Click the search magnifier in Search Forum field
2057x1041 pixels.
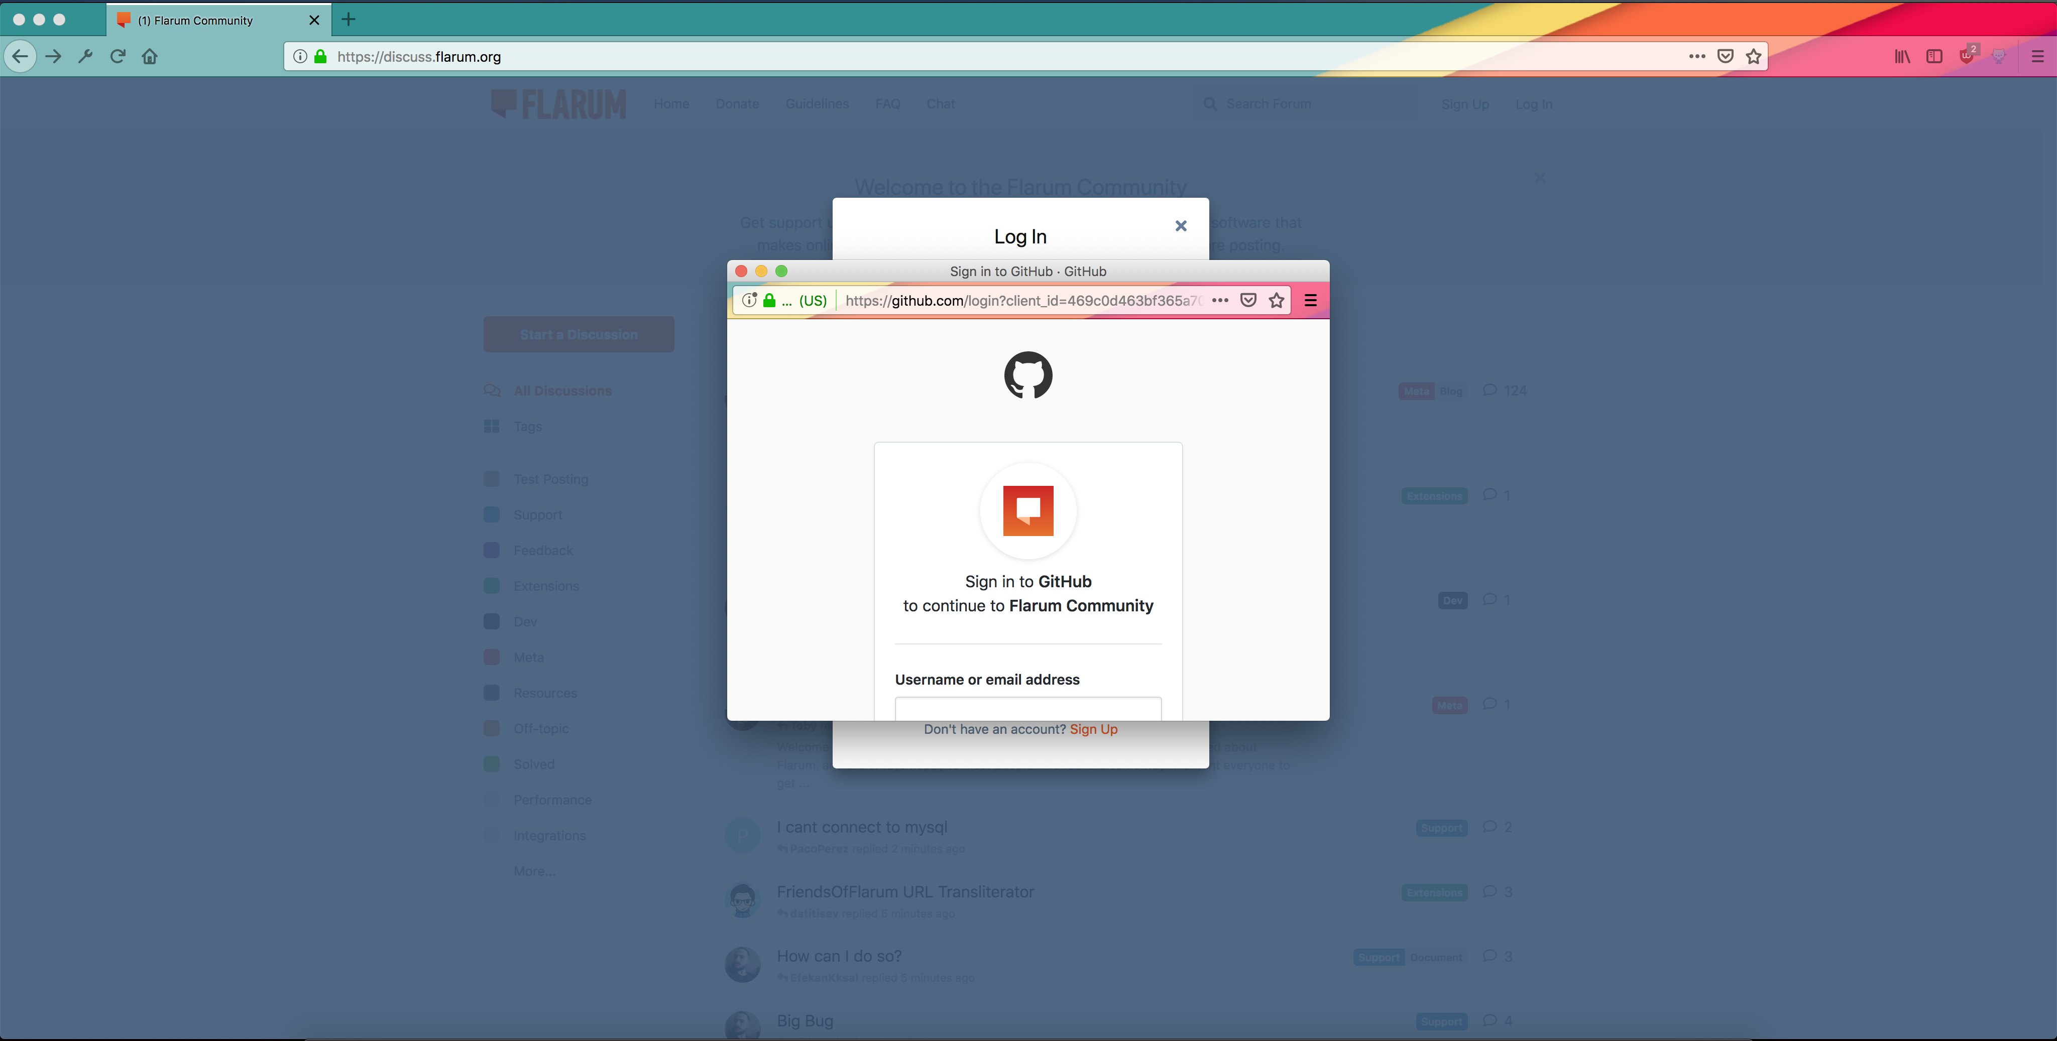coord(1210,104)
